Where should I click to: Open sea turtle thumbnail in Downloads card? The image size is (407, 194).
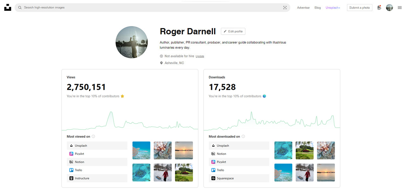(283, 172)
